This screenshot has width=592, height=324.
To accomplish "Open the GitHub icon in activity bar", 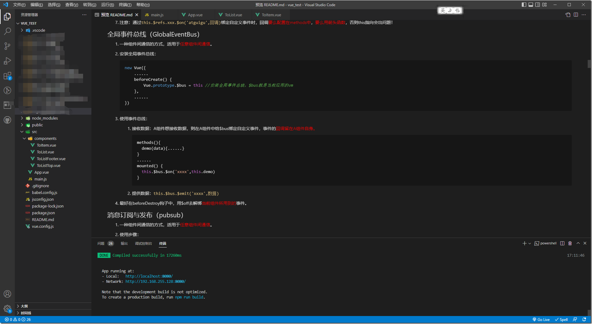I will click(x=7, y=120).
